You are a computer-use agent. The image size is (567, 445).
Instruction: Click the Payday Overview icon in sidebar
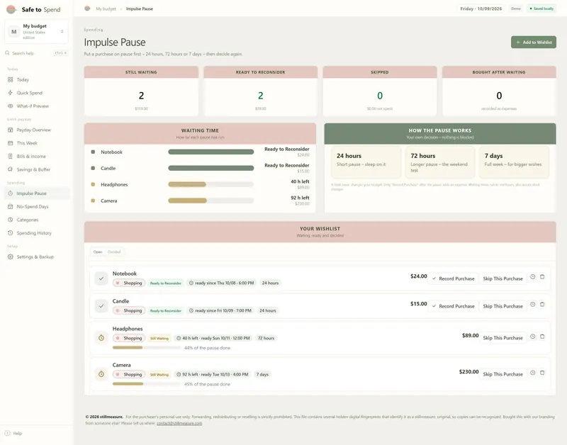click(10, 130)
